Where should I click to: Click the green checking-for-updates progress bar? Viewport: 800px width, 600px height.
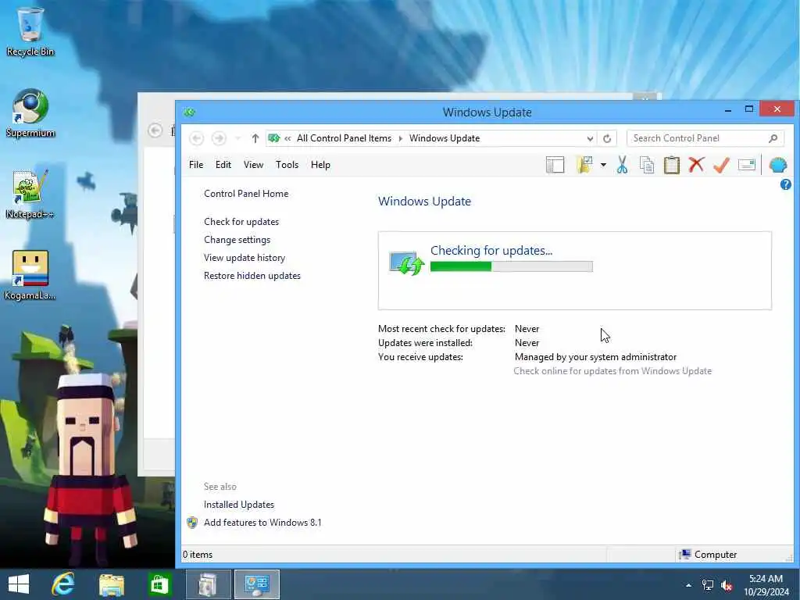511,266
